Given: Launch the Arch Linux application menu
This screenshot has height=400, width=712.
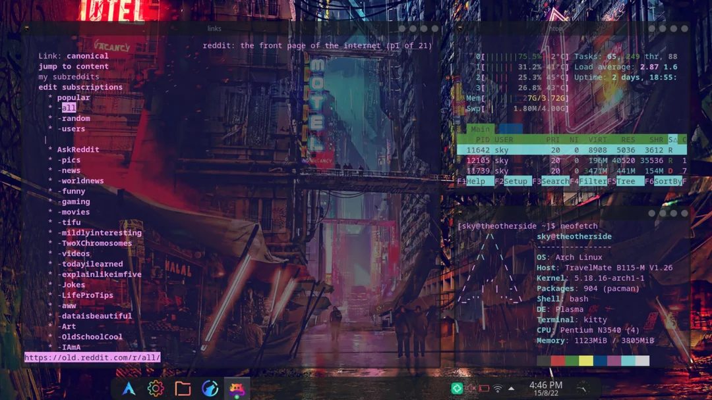Looking at the screenshot, I should [x=129, y=388].
